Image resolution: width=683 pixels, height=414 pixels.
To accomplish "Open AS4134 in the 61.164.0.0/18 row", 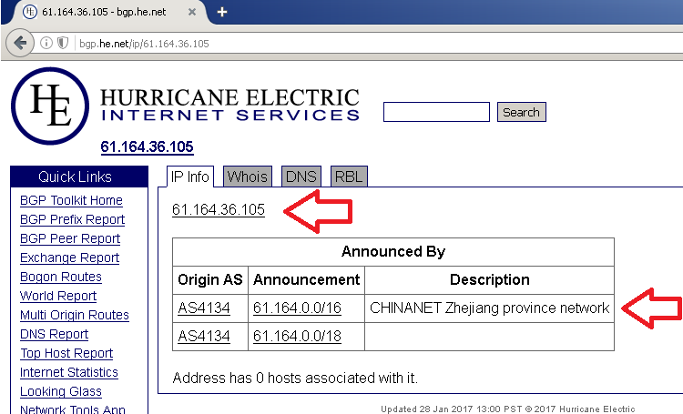I will coord(204,337).
